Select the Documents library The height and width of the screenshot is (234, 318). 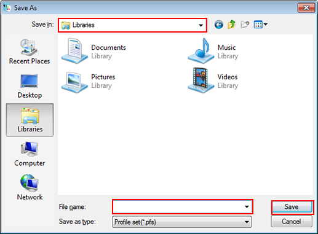pos(94,51)
